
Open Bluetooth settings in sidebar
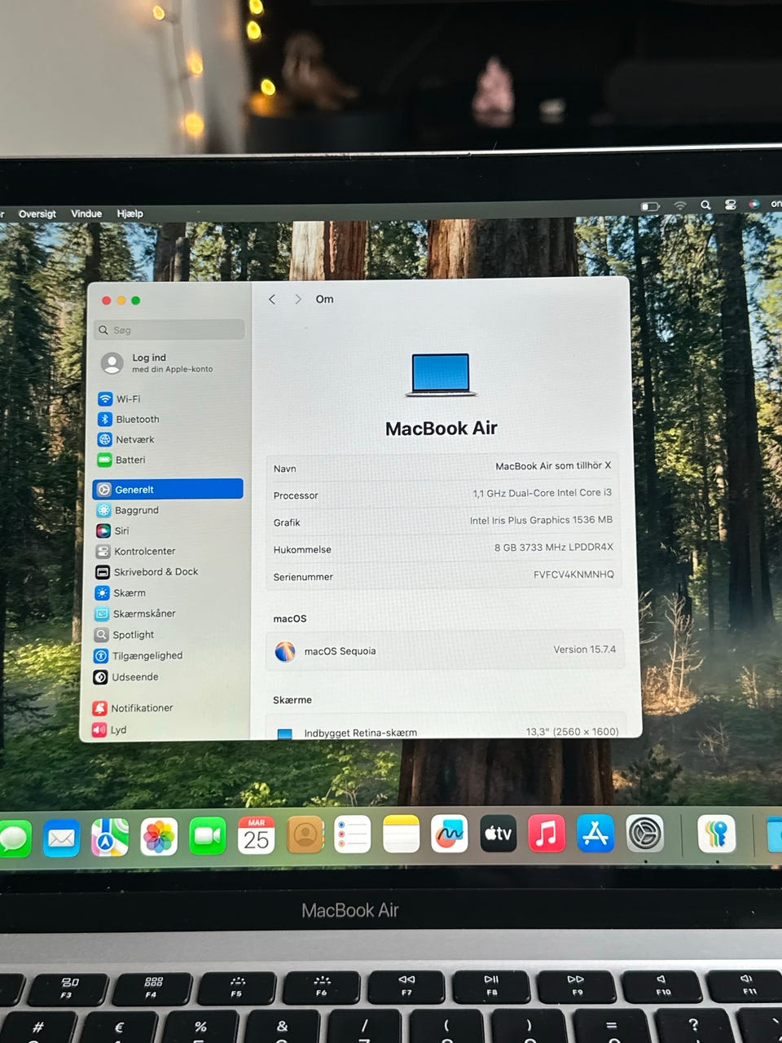[129, 419]
